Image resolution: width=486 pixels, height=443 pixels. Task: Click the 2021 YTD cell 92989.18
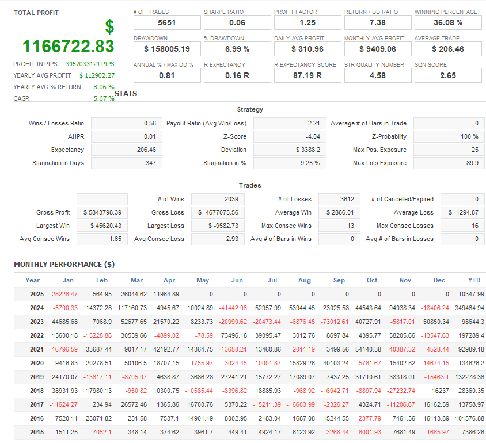click(471, 349)
